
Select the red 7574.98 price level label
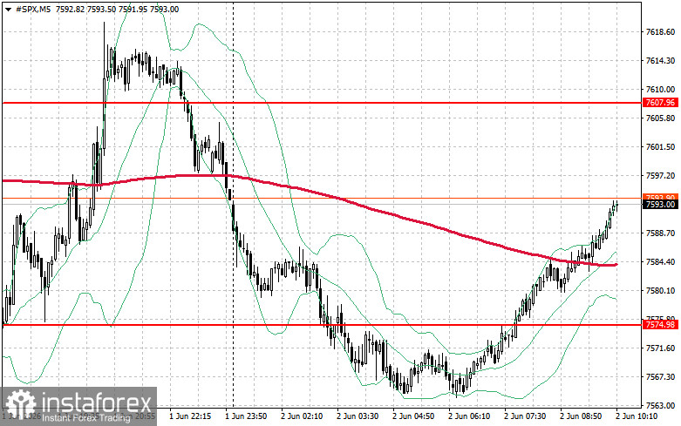pyautogui.click(x=661, y=324)
